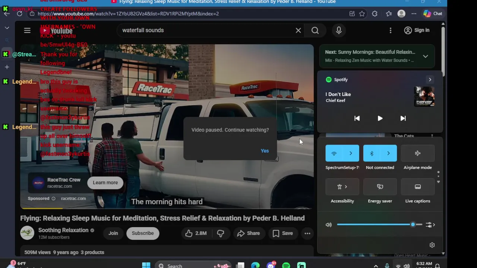Open Discord from taskbar

[271, 265]
